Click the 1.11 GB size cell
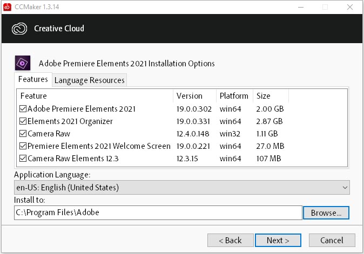Screen dimensions: 364x254 (267, 134)
